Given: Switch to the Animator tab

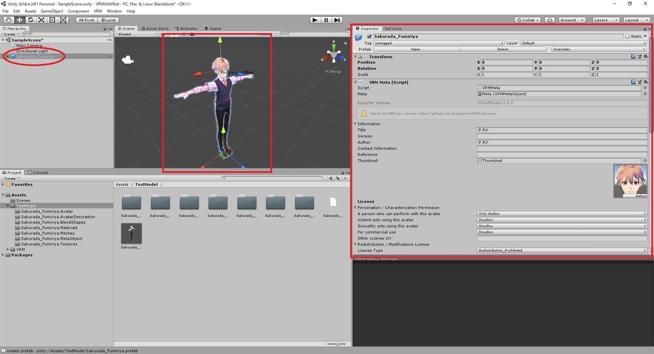Looking at the screenshot, I should coord(186,28).
